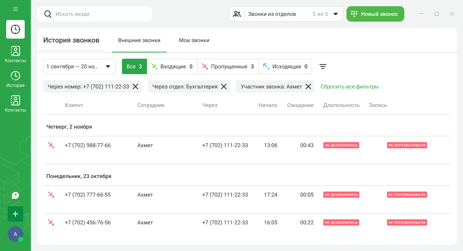Click the clock icon tile in sidebar

15,29
